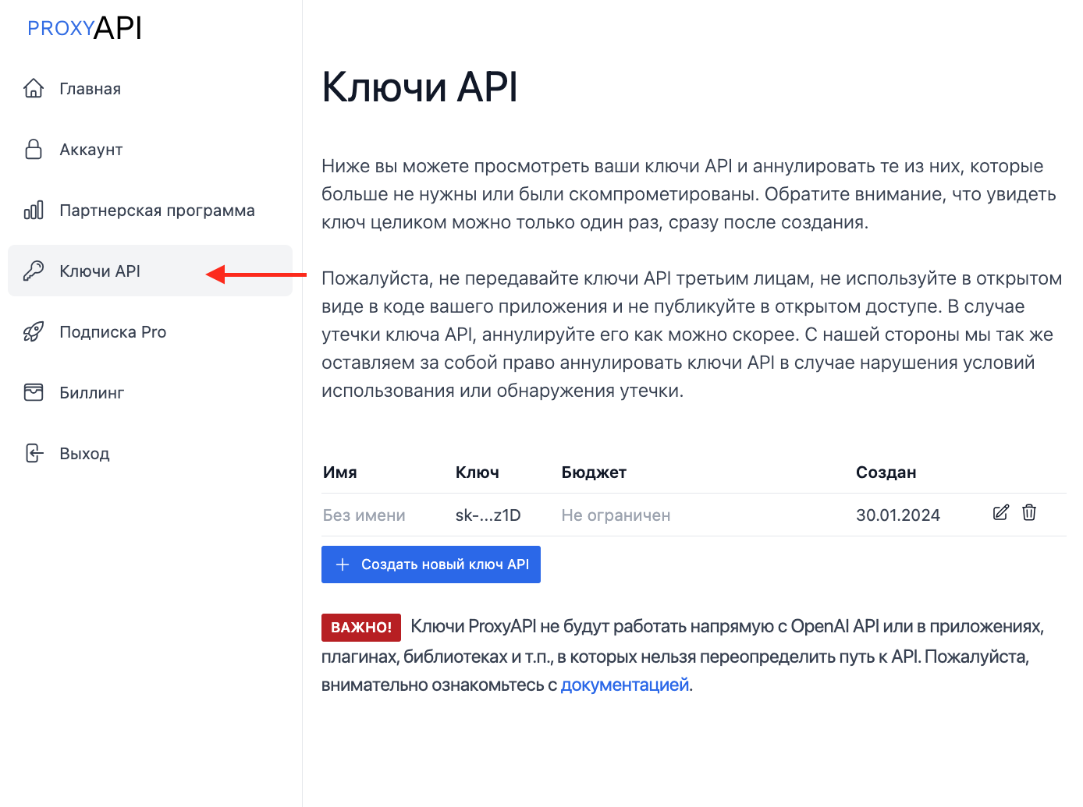This screenshot has height=807, width=1083.
Task: Follow the документацией link
Action: (624, 685)
